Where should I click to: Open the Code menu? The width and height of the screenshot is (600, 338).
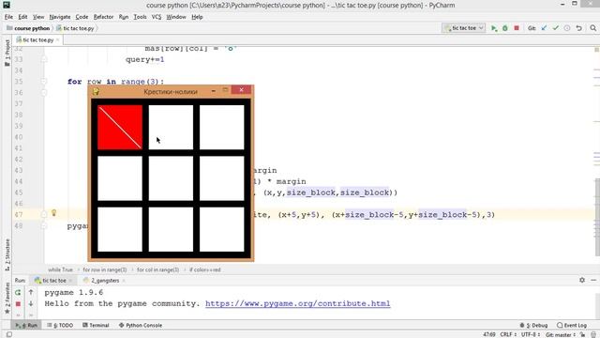82,17
